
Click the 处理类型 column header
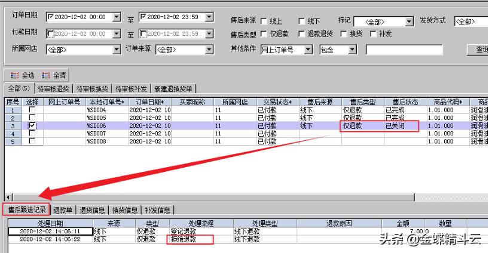pos(265,223)
